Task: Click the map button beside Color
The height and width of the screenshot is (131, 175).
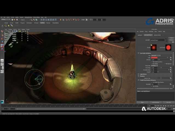Action: pos(171,58)
